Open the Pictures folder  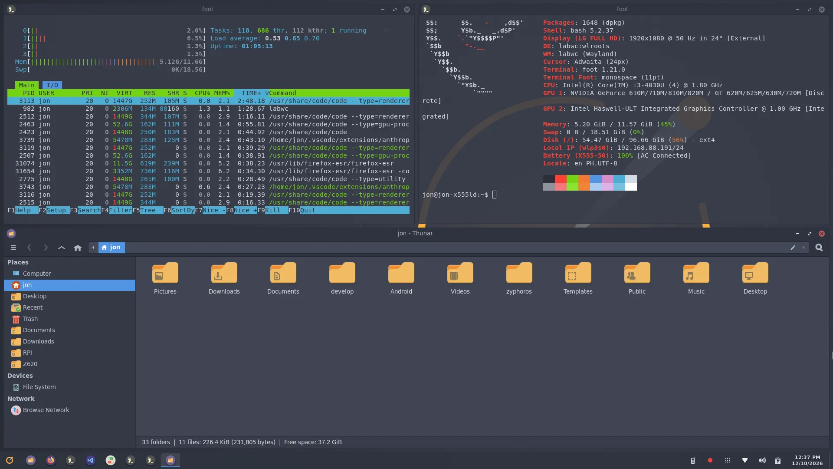[x=165, y=278]
